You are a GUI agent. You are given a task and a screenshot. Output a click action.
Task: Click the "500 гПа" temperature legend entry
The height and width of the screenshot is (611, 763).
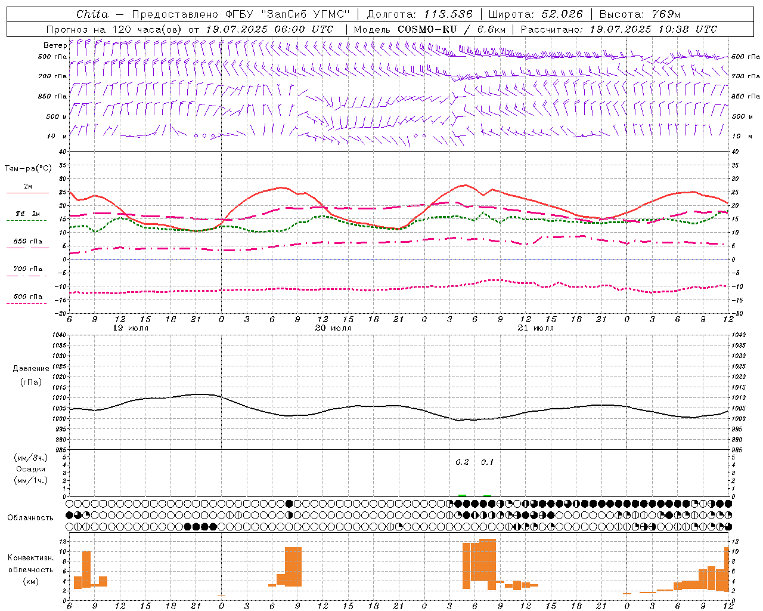pyautogui.click(x=28, y=297)
